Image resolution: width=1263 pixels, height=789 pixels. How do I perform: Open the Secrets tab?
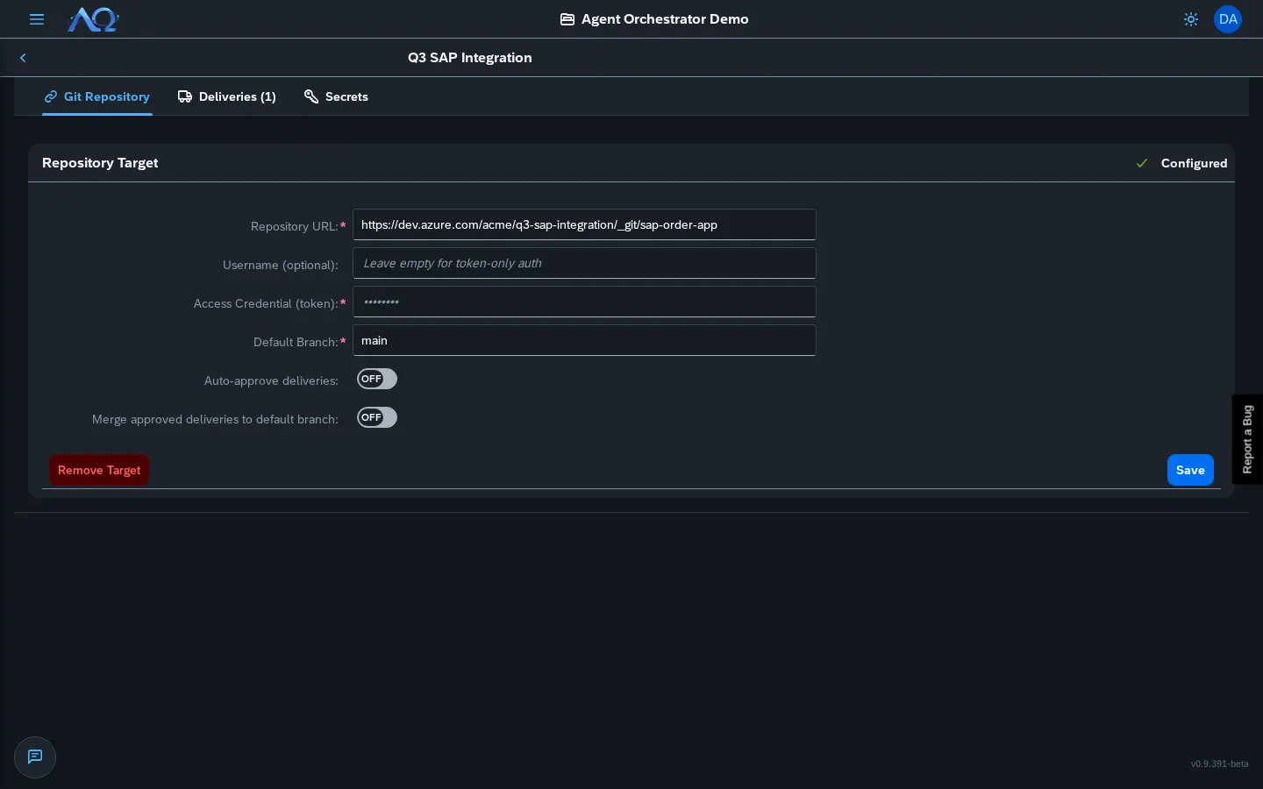[336, 96]
